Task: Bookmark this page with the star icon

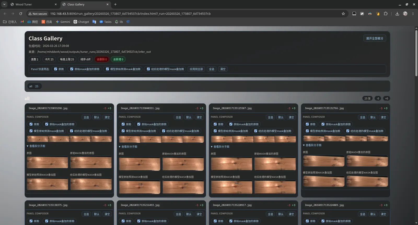Action: click(343, 14)
